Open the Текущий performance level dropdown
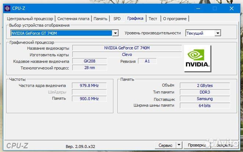Viewport: 243px width, 152px height. click(203, 33)
